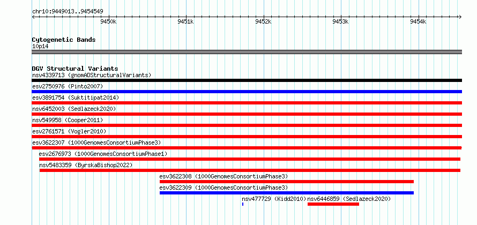Viewport: 477px width, 225px height.
Task: Click the nsv4339713 gnomADStructuralVariants label
Action: (92, 75)
